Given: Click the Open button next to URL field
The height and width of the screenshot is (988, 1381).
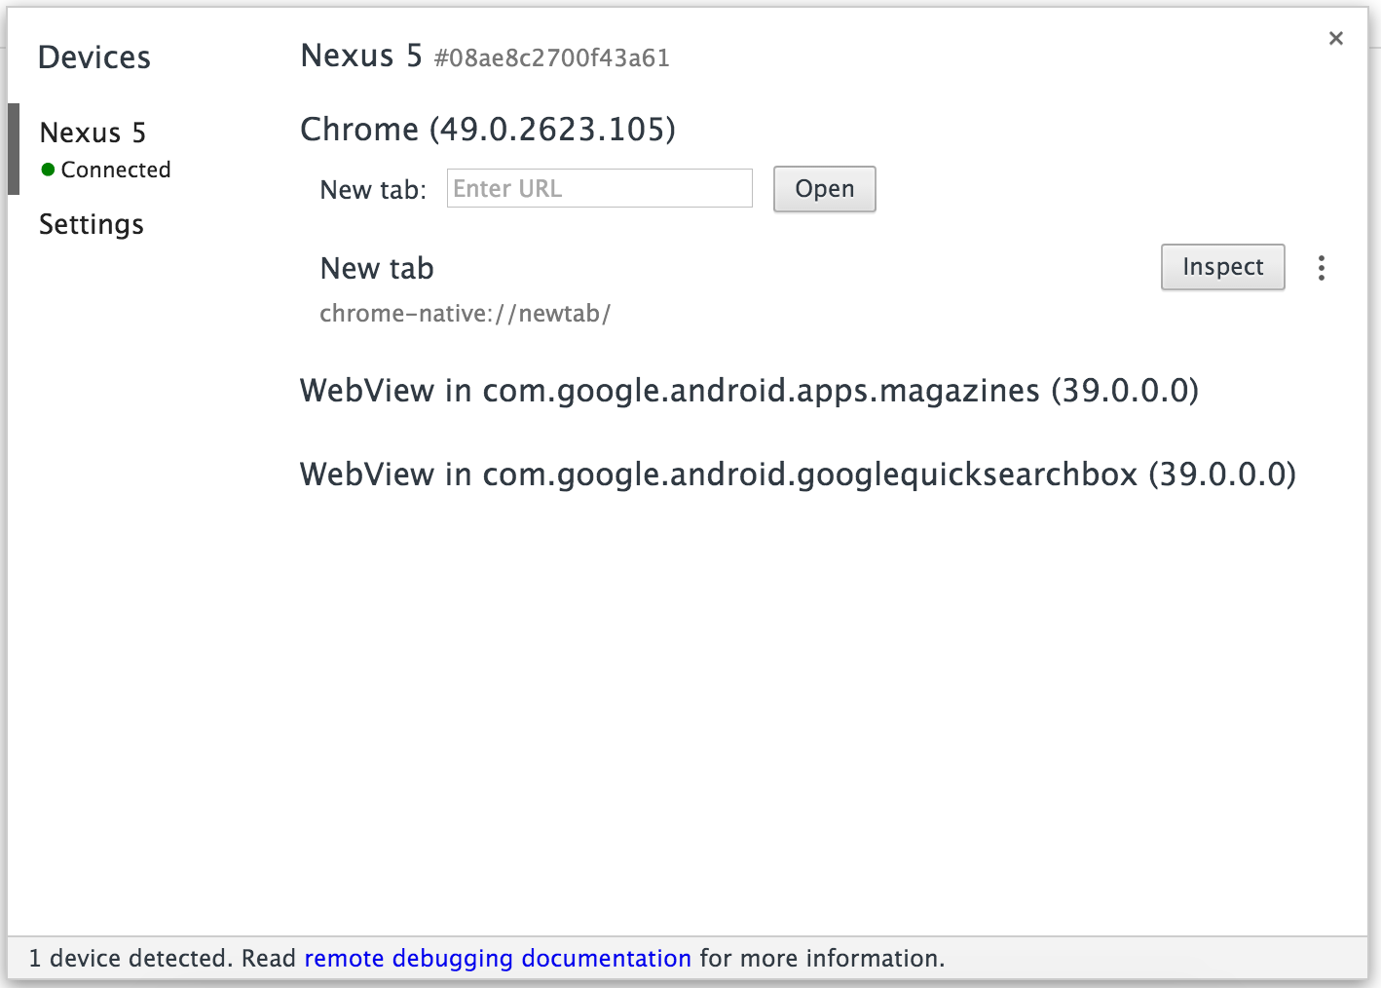Looking at the screenshot, I should point(824,189).
